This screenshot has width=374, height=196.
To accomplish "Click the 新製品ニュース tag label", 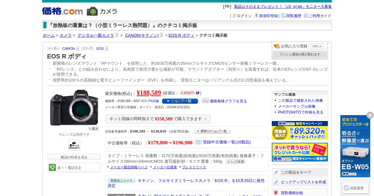I will [x=122, y=181].
